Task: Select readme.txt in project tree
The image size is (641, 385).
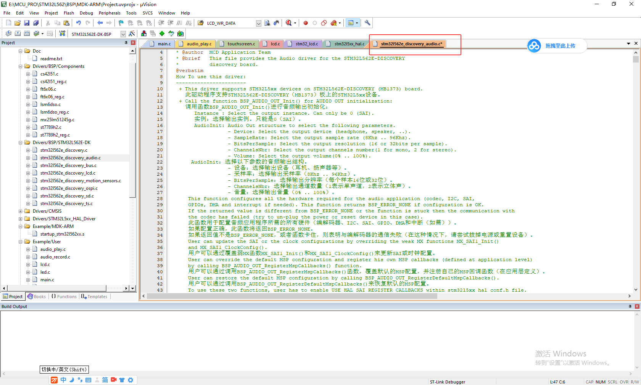Action: tap(51, 59)
